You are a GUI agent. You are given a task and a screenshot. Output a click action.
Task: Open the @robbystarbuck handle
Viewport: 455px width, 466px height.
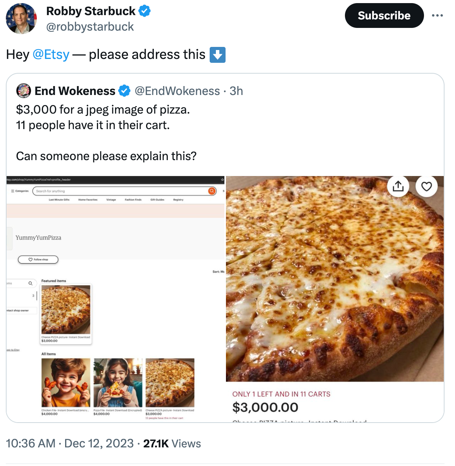(90, 27)
